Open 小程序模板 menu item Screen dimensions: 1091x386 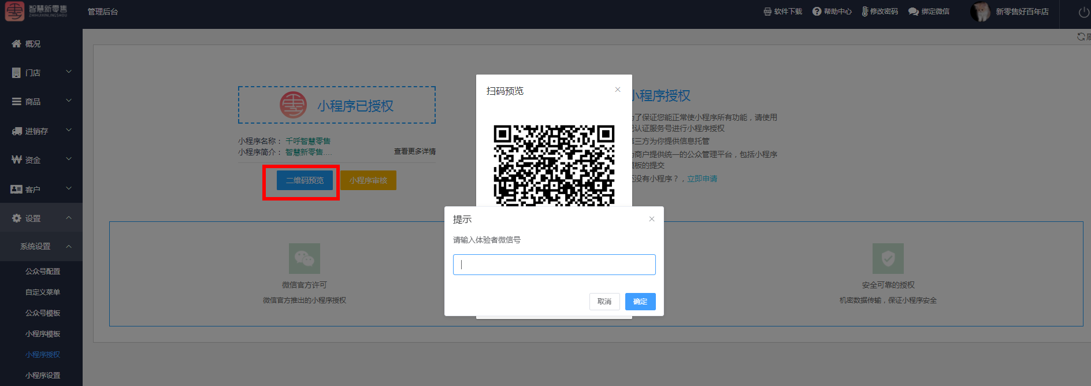pyautogui.click(x=43, y=334)
